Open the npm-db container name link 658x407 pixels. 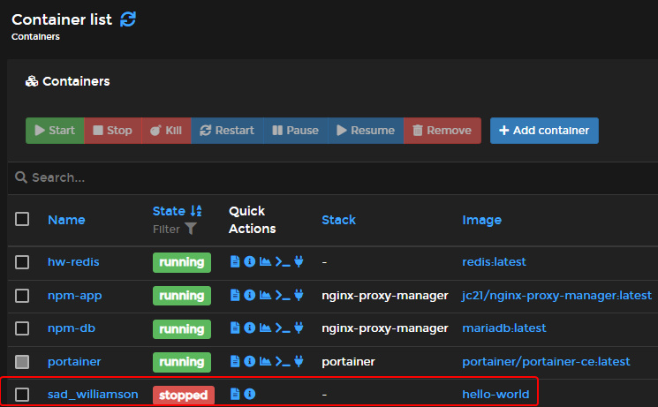[71, 328]
